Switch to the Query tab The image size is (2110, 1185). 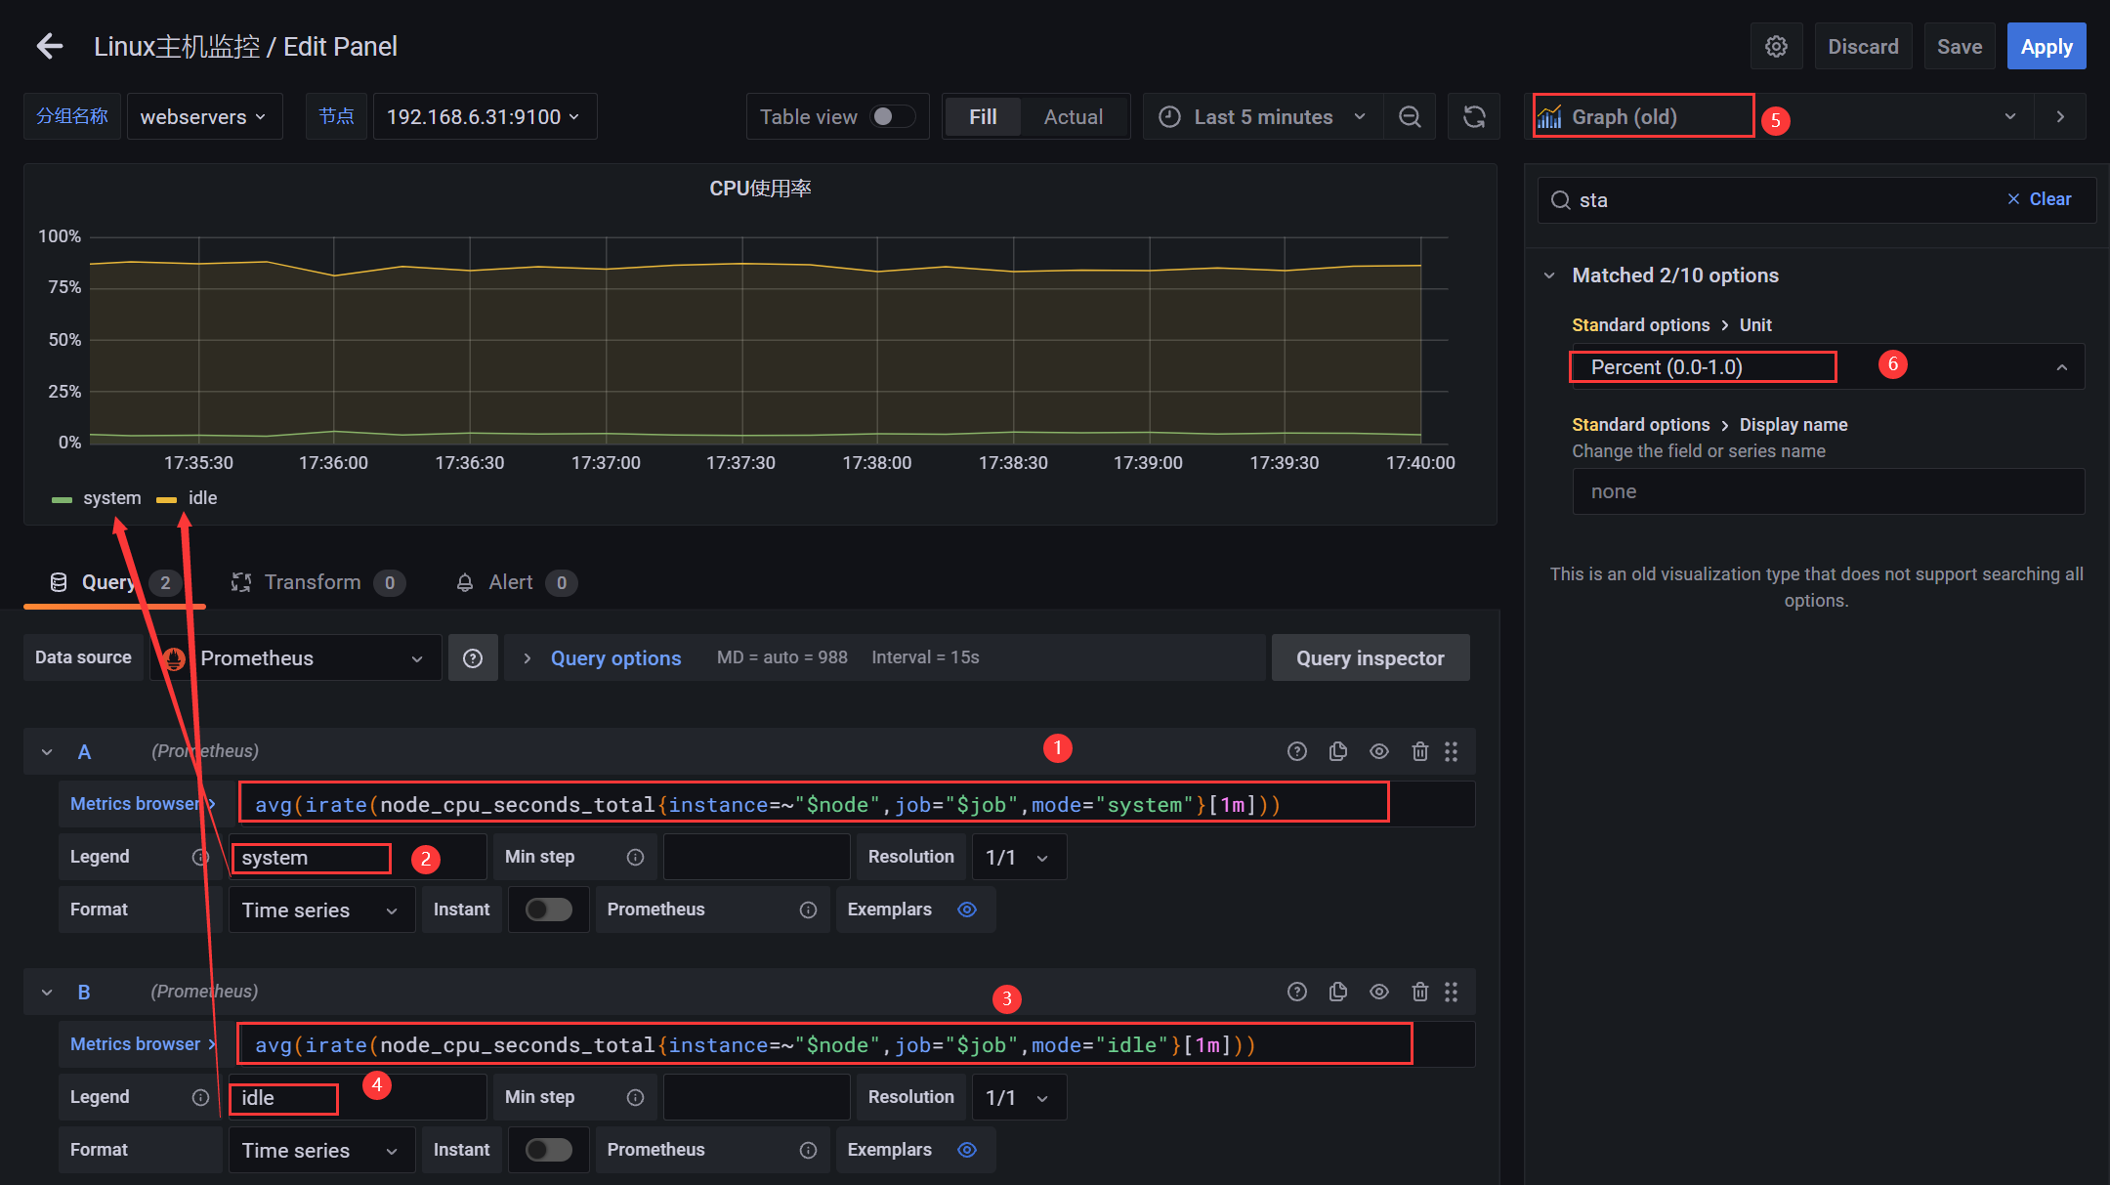pos(114,582)
